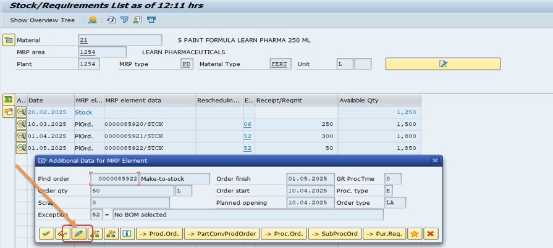Click available quantity 1,250
Image resolution: width=553 pixels, height=248 pixels.
click(407, 112)
